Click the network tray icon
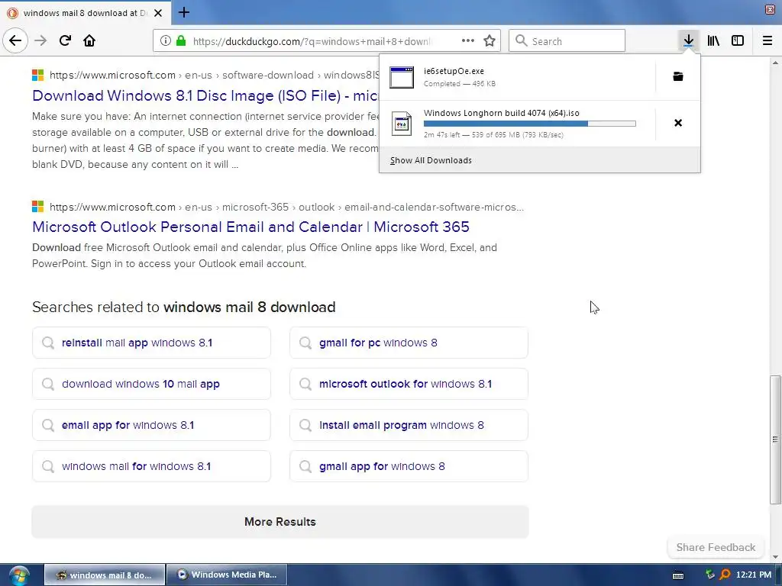This screenshot has width=782, height=586. (x=709, y=575)
